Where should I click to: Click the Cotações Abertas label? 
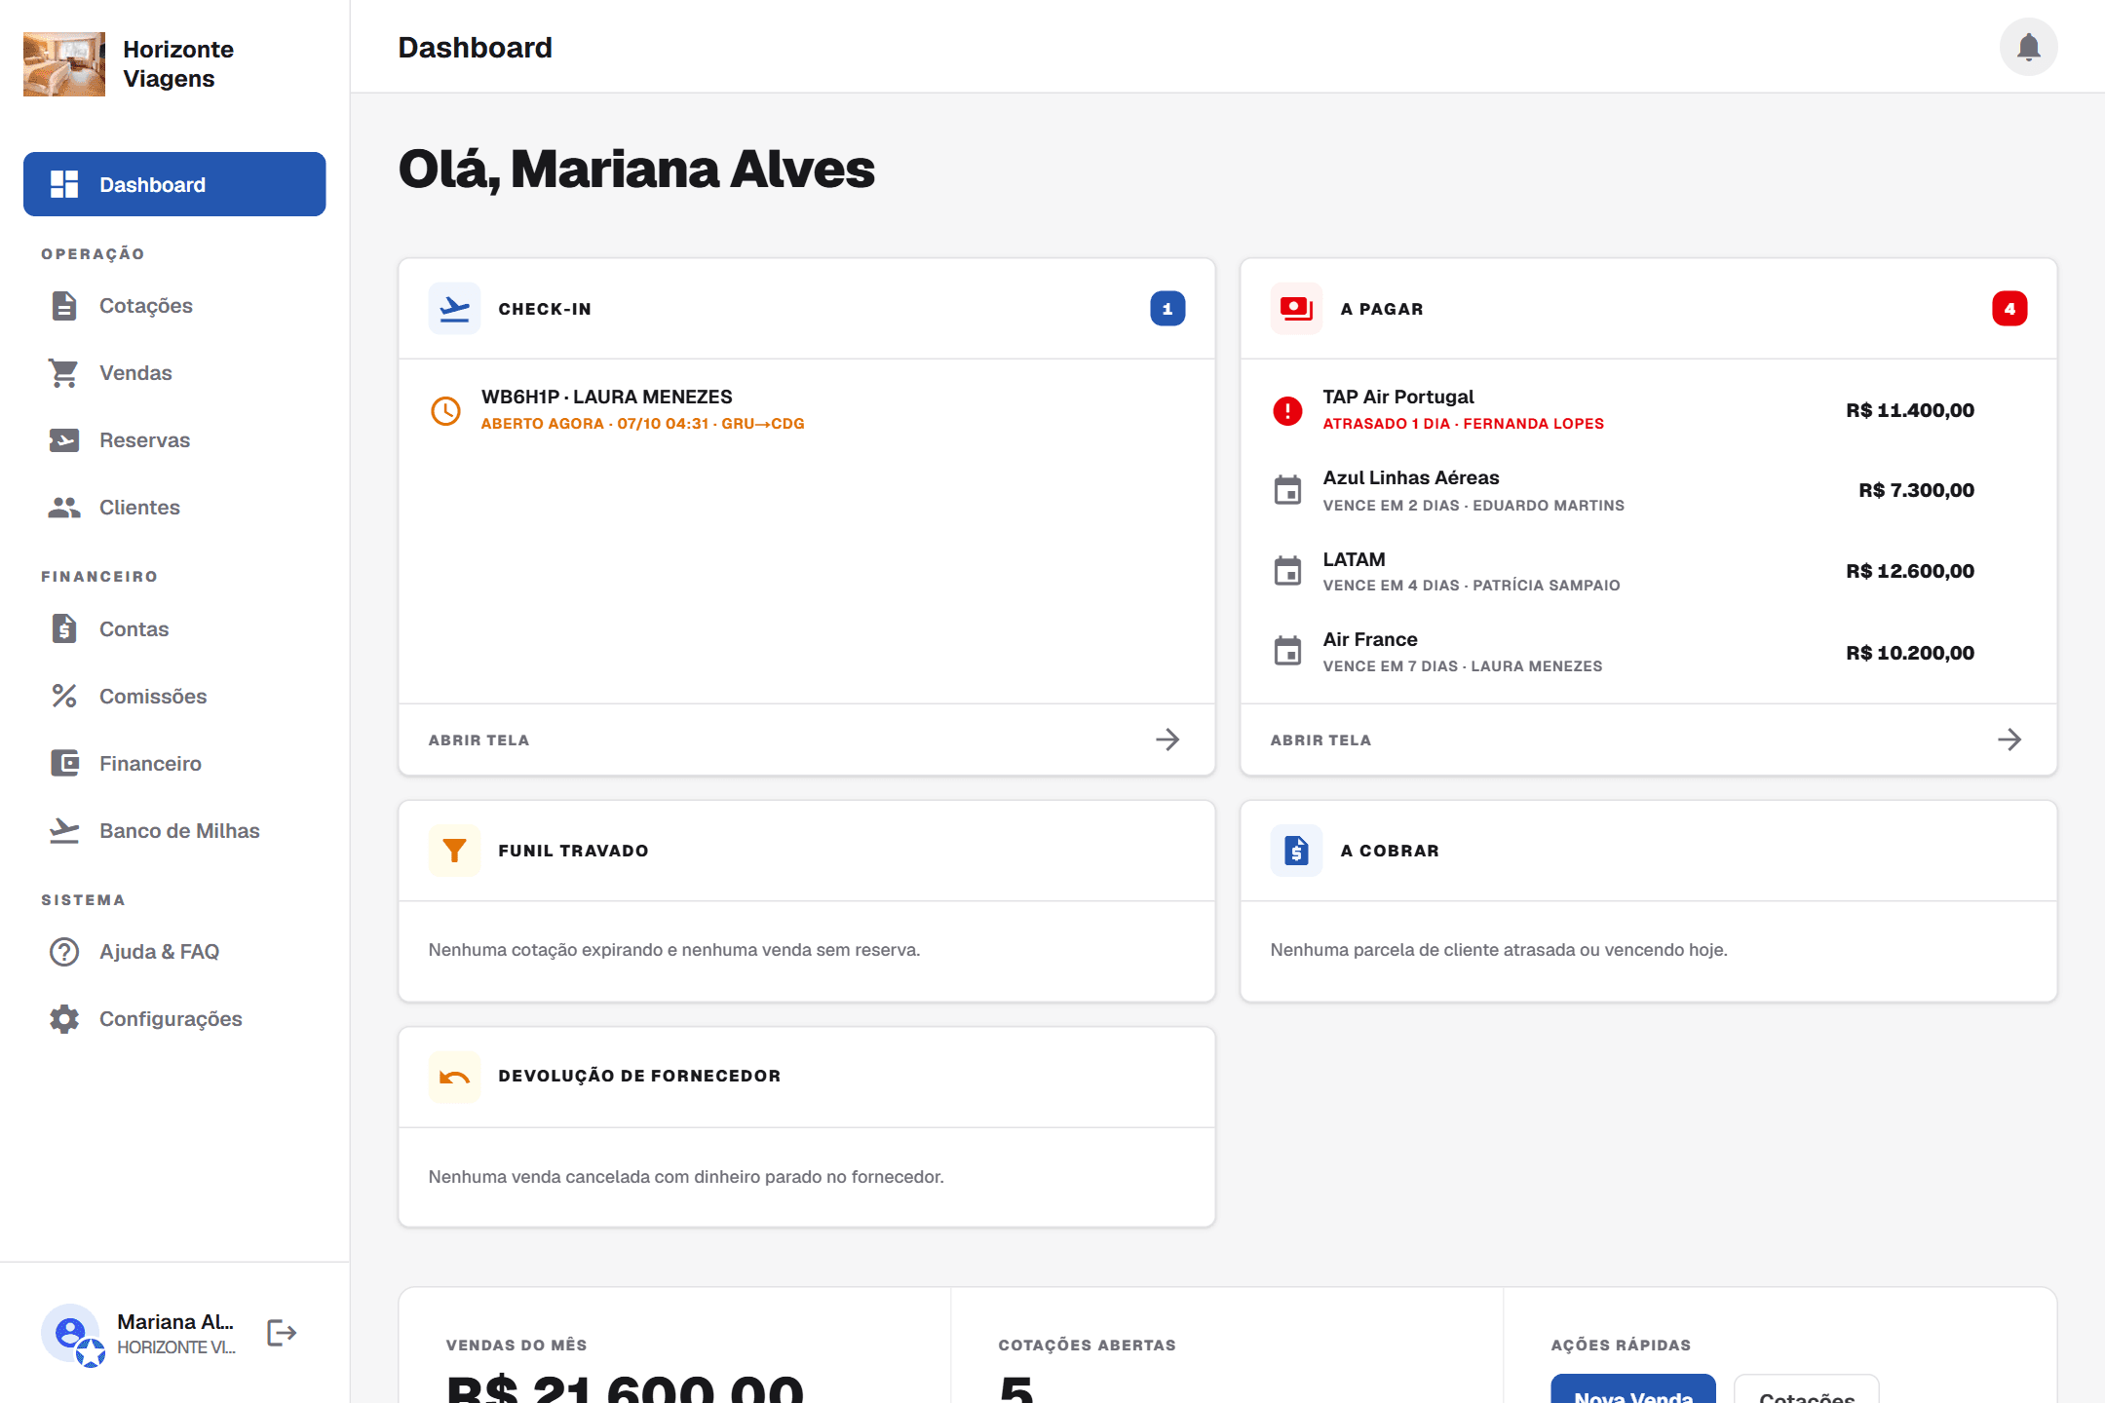1087,1346
